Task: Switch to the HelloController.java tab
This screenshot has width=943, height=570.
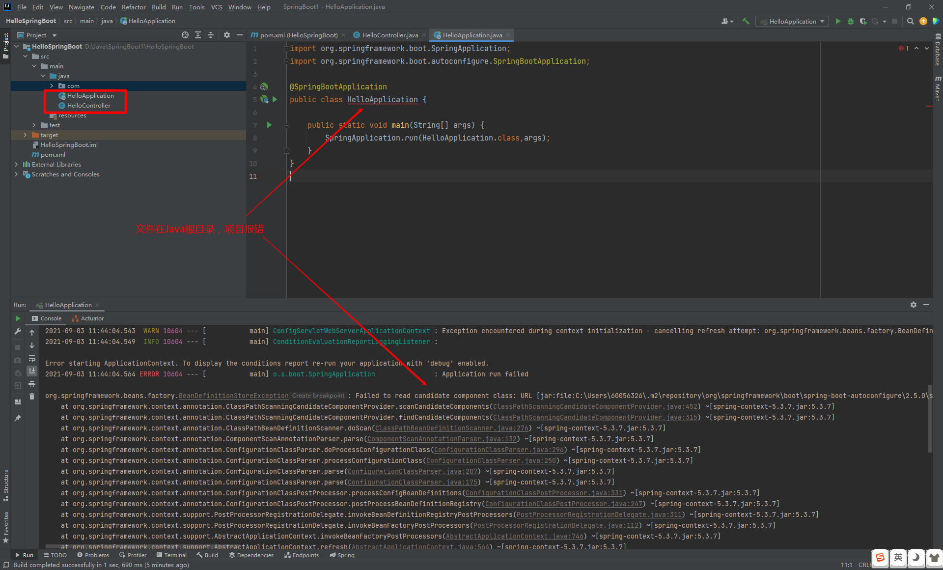Action: pos(389,35)
